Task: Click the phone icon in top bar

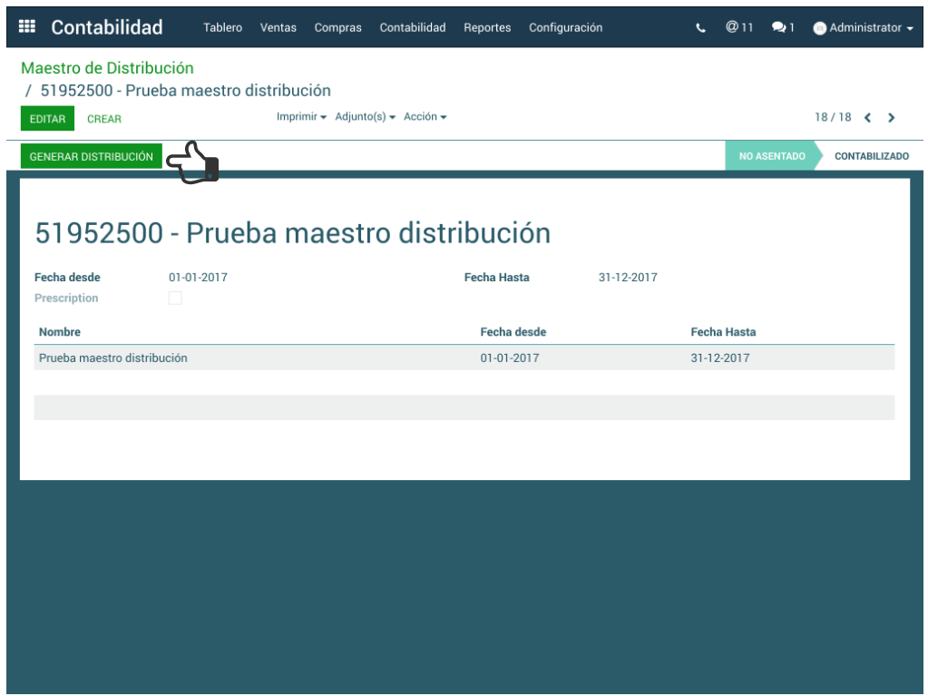Action: (x=700, y=28)
